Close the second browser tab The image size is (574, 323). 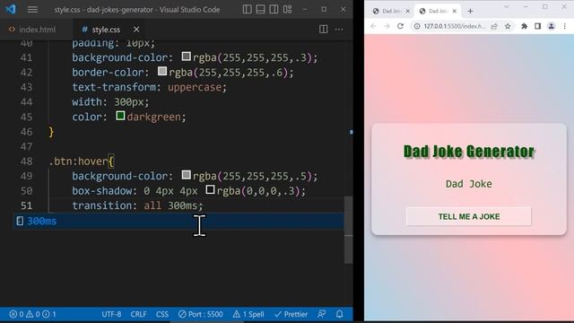tap(455, 12)
